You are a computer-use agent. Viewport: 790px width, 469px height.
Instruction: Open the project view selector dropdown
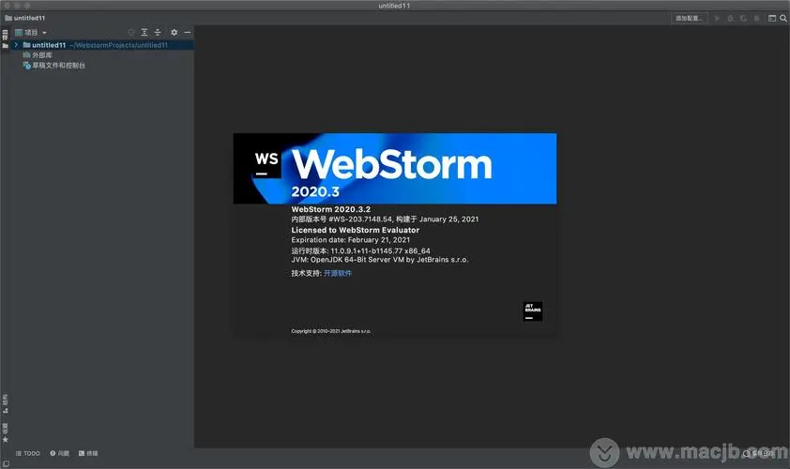click(x=31, y=32)
